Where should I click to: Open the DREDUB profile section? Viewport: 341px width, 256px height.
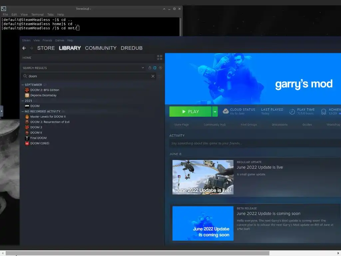[132, 48]
